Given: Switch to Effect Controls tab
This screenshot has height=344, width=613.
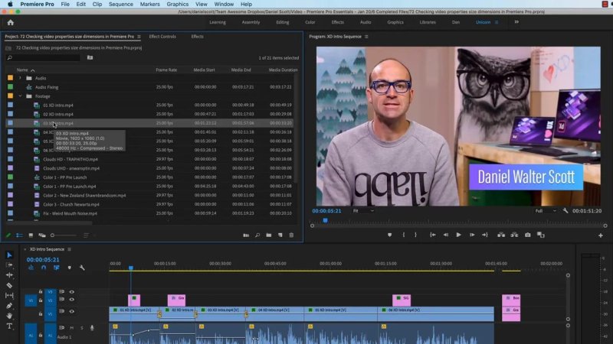Looking at the screenshot, I should [162, 37].
